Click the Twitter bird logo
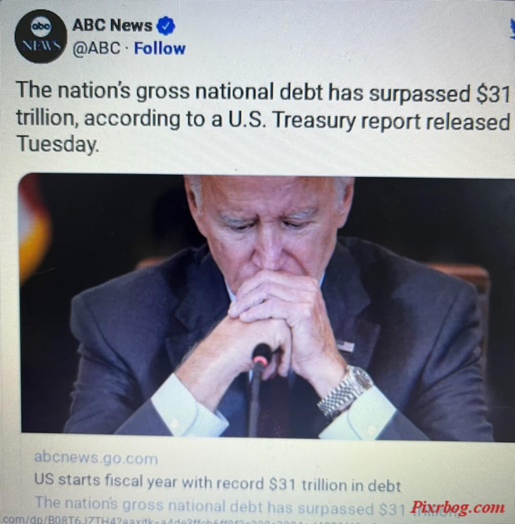The image size is (515, 524). 511,29
